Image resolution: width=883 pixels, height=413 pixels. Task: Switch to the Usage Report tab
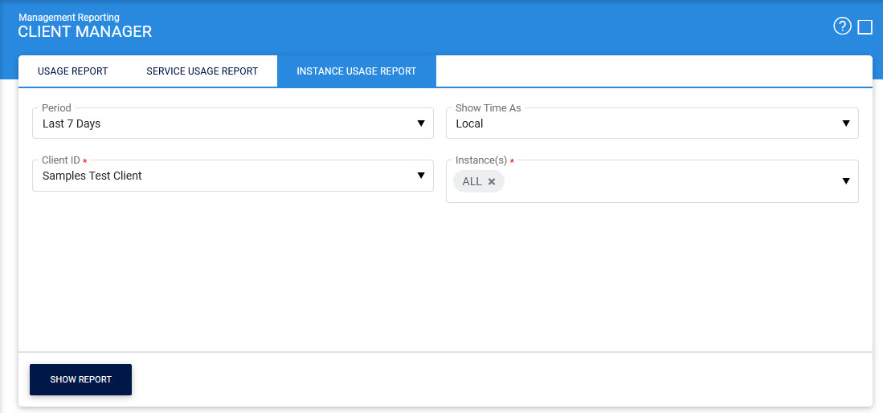click(x=72, y=71)
